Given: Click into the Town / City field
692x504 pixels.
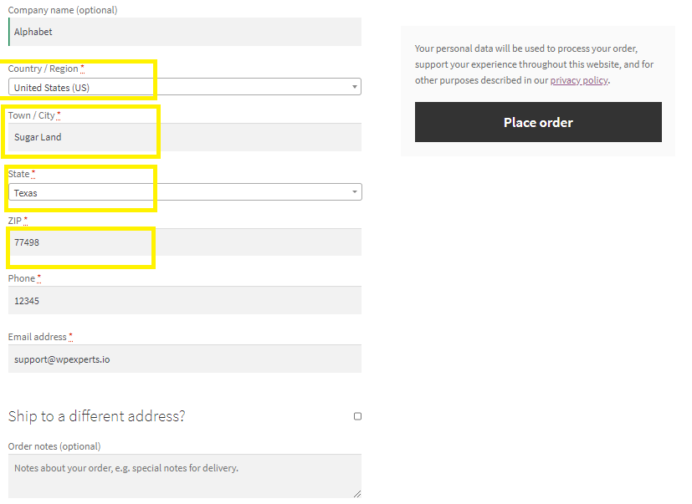Looking at the screenshot, I should tap(185, 137).
